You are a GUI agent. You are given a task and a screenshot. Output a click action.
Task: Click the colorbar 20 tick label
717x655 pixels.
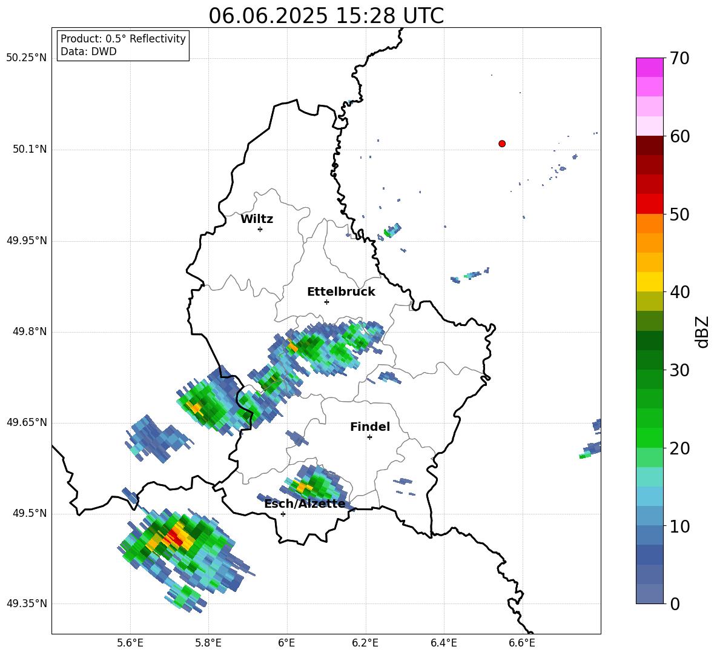click(x=679, y=448)
